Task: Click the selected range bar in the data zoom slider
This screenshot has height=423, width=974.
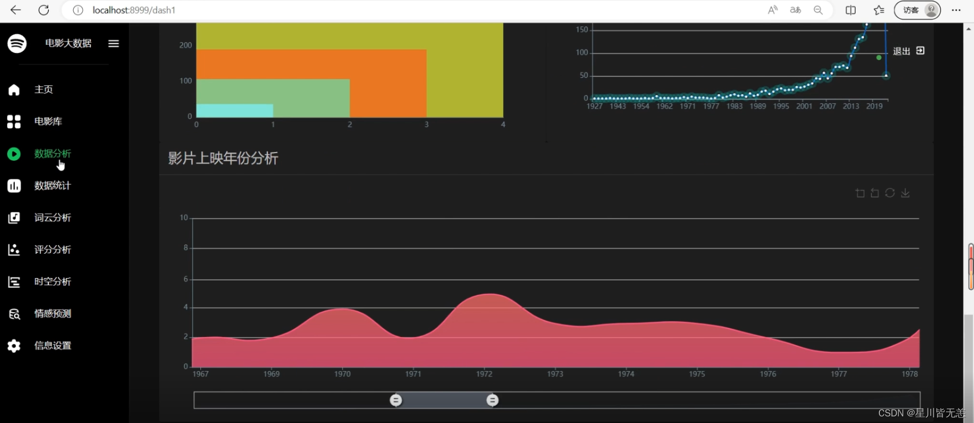Action: pyautogui.click(x=444, y=400)
